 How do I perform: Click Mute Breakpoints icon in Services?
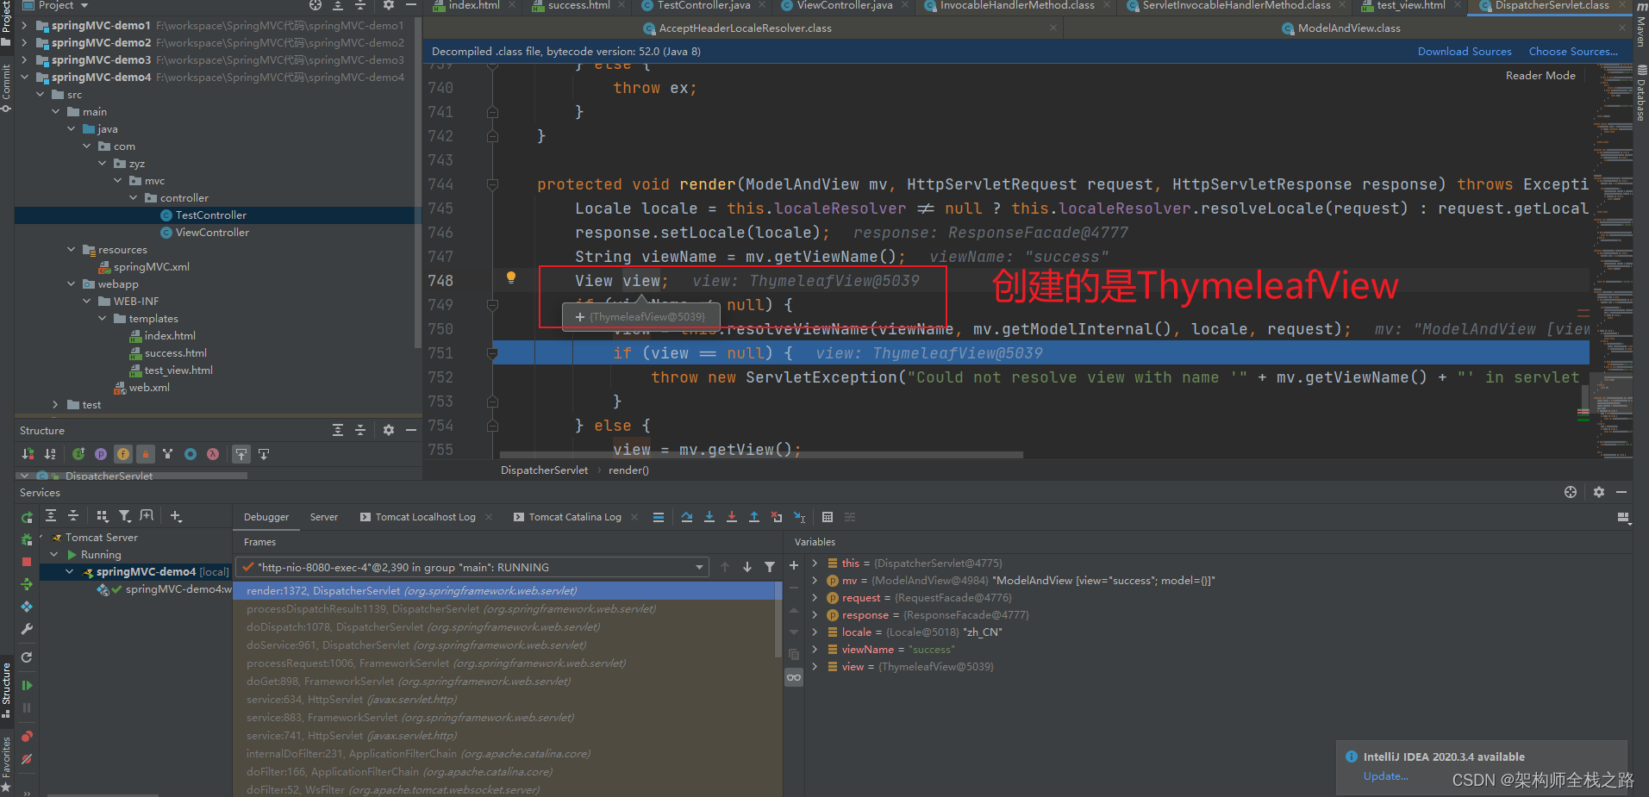pos(27,759)
